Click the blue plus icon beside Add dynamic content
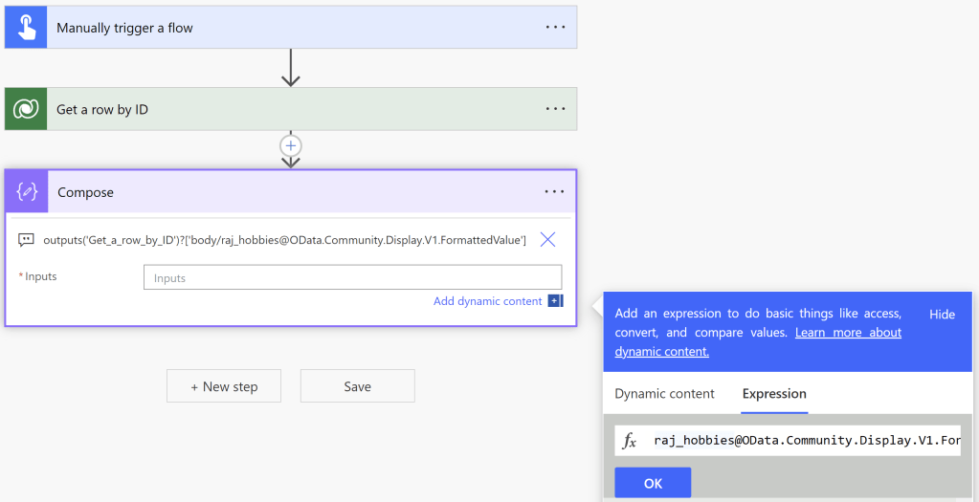The image size is (979, 502). click(554, 301)
